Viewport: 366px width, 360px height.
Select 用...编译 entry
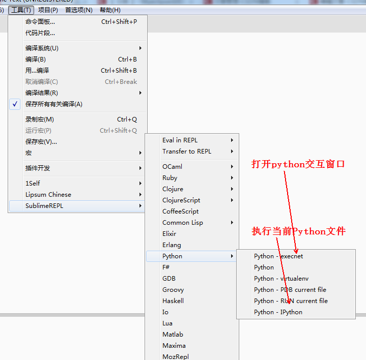click(x=78, y=70)
